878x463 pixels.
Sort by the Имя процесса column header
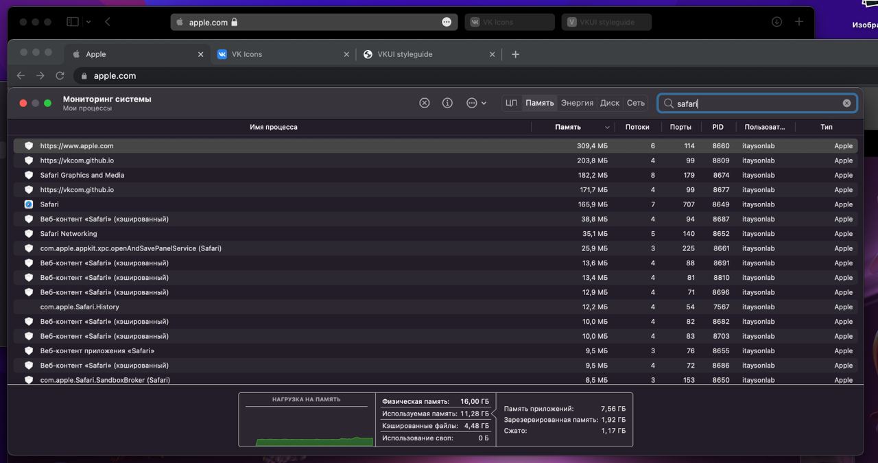pos(274,127)
